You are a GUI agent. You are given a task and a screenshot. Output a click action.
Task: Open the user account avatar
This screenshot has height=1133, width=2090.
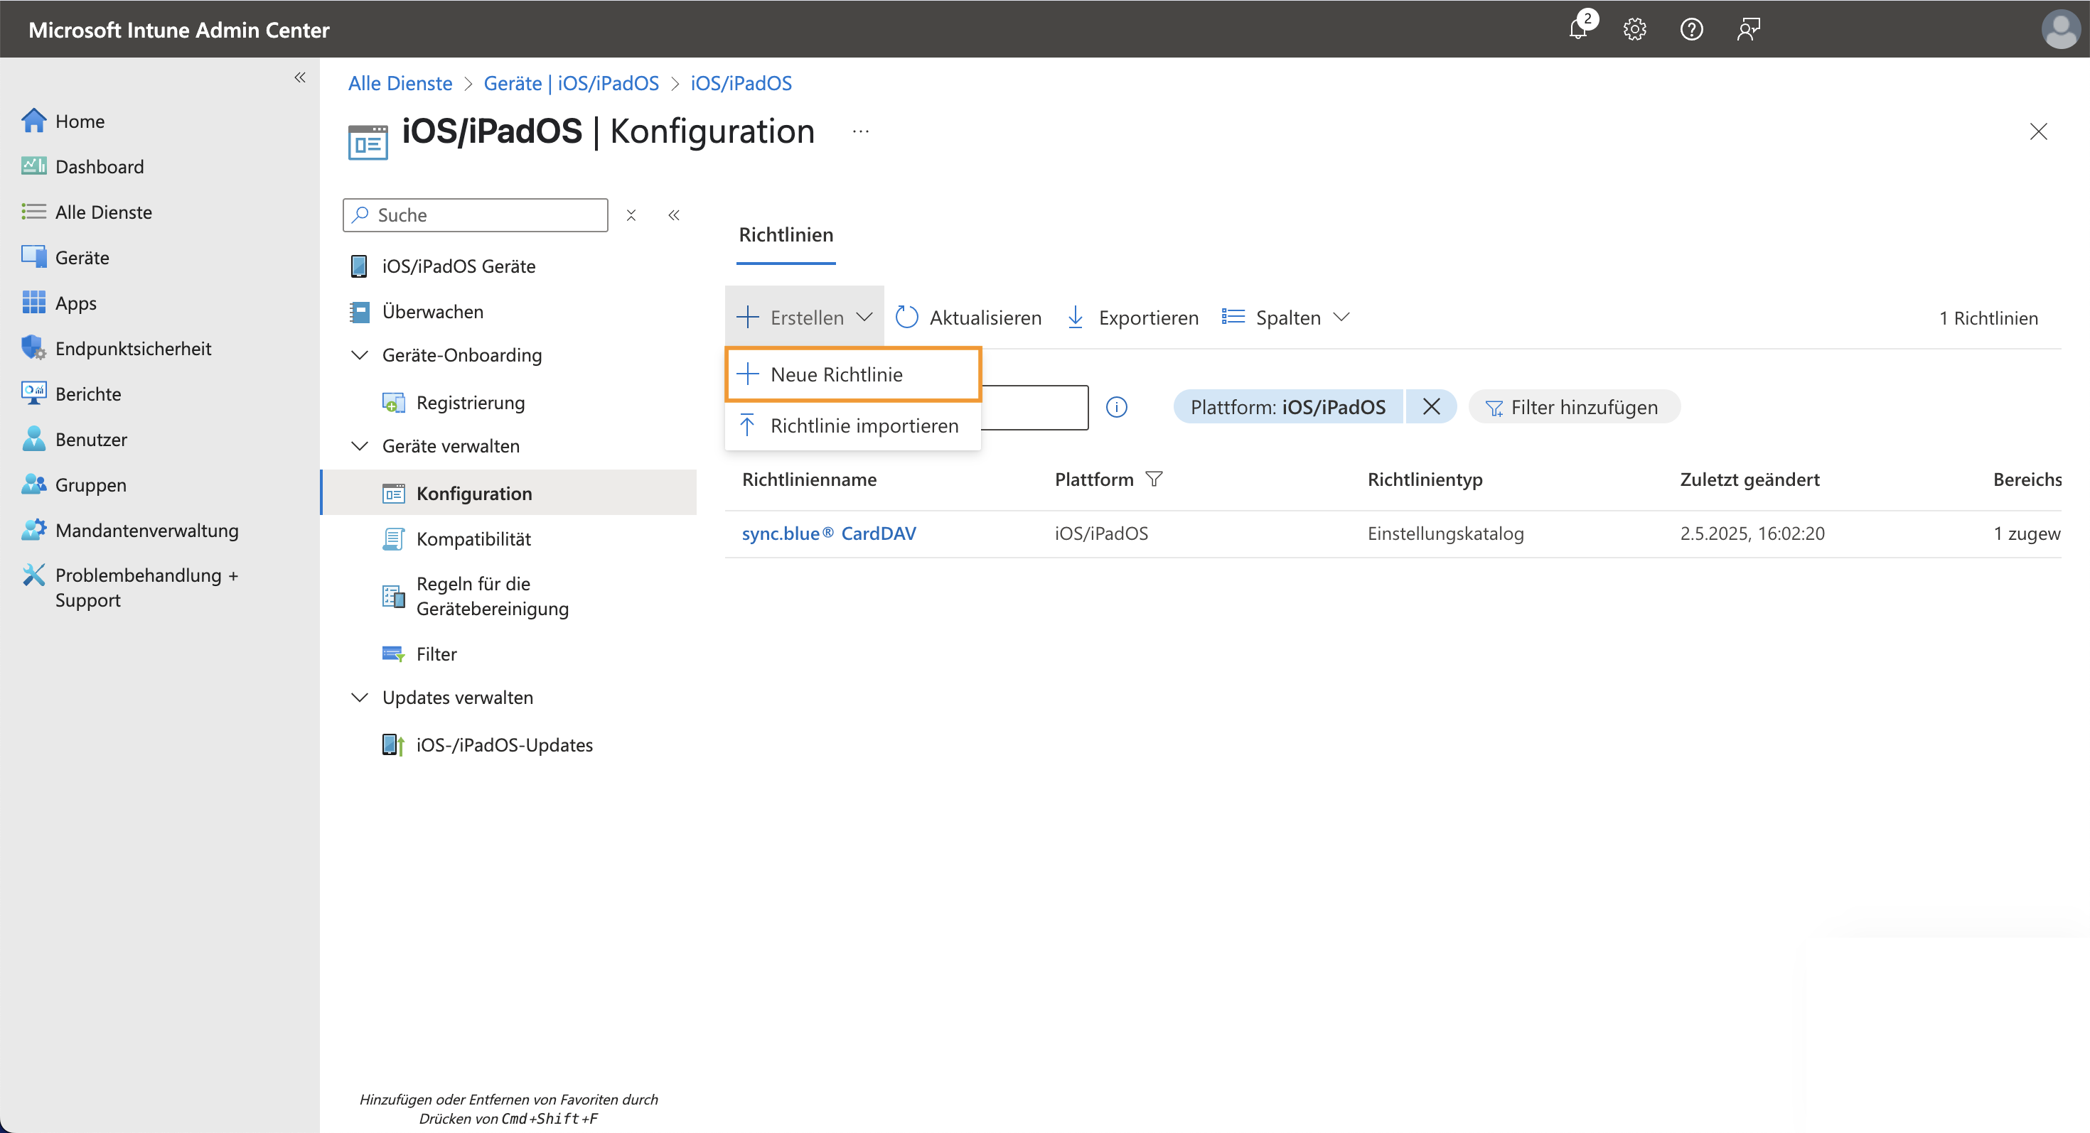point(2061,29)
